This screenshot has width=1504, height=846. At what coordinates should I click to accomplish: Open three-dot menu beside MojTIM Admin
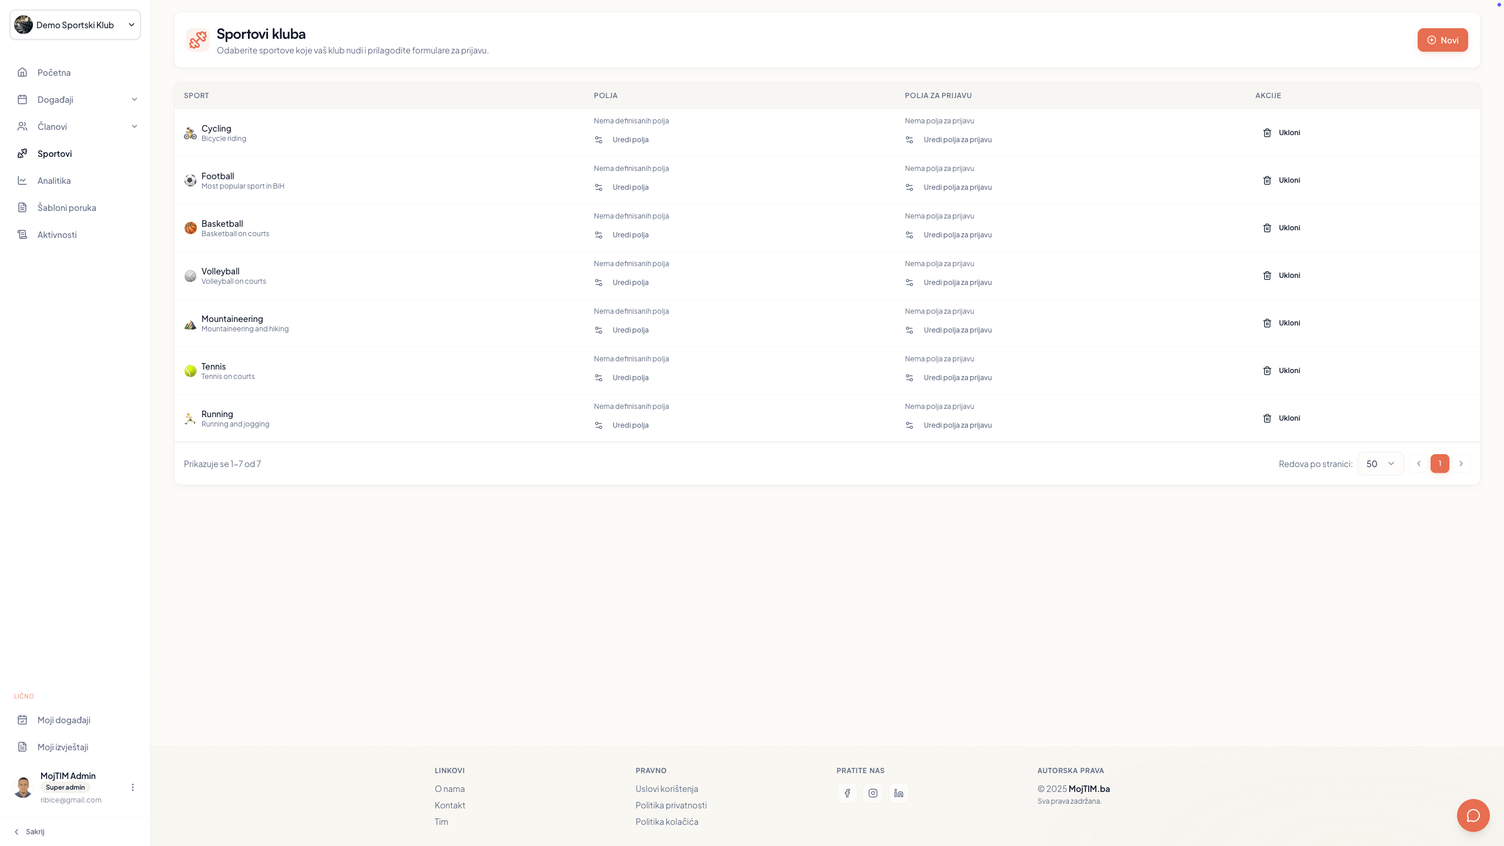tap(133, 787)
